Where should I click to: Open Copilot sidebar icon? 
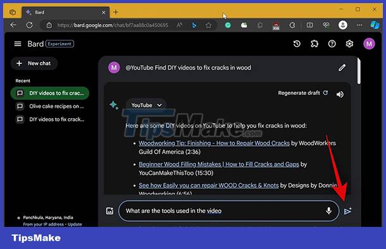click(x=375, y=25)
